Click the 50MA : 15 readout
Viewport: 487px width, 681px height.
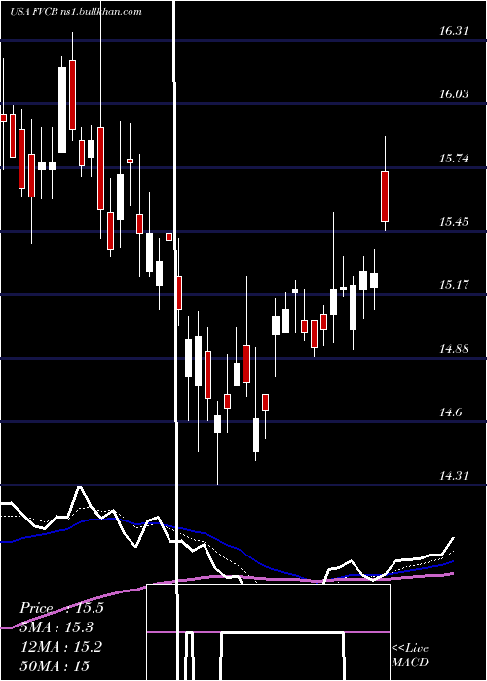(55, 665)
